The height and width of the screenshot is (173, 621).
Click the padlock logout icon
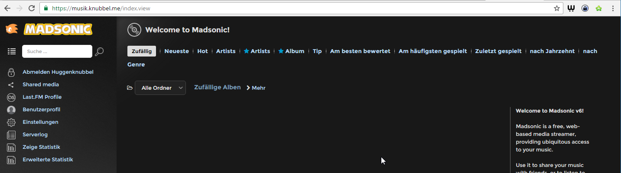tap(11, 72)
